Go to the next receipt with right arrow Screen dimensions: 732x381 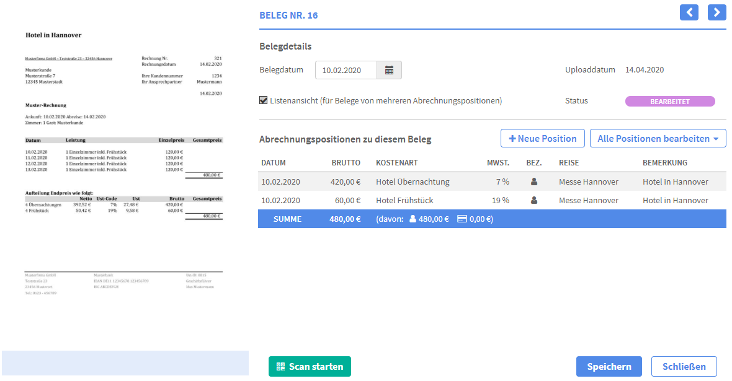coord(716,12)
